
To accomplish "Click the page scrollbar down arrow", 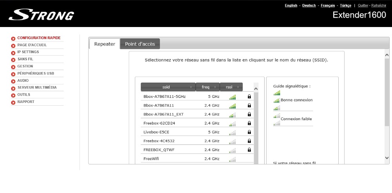I will 387,158.
